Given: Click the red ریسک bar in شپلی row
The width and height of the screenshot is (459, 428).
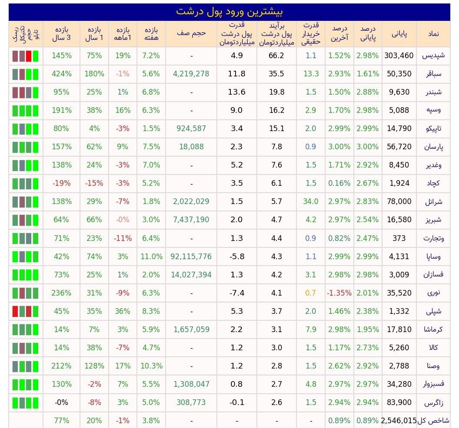Looking at the screenshot, I should (15, 311).
